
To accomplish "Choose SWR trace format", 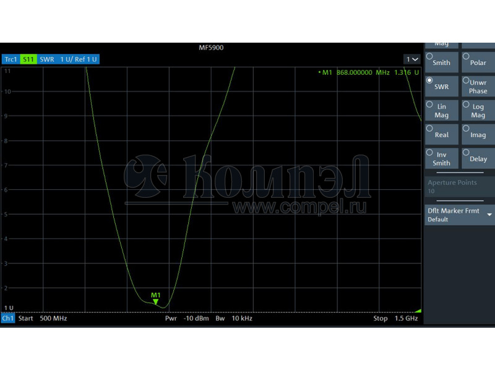I will (x=441, y=87).
